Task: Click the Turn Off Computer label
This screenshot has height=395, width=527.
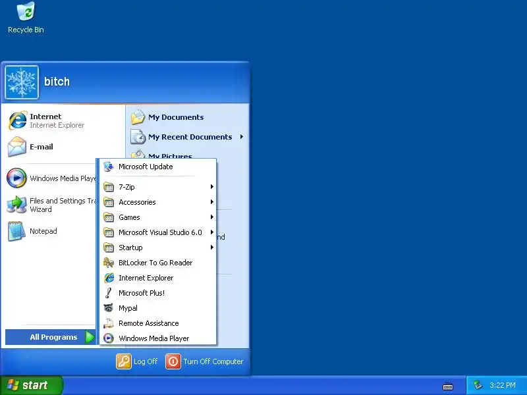Action: [213, 361]
